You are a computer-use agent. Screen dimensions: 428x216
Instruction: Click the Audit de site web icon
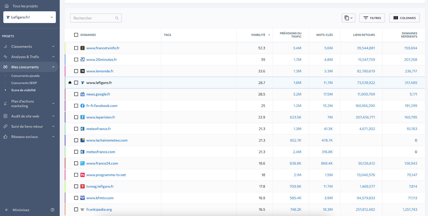point(5,116)
